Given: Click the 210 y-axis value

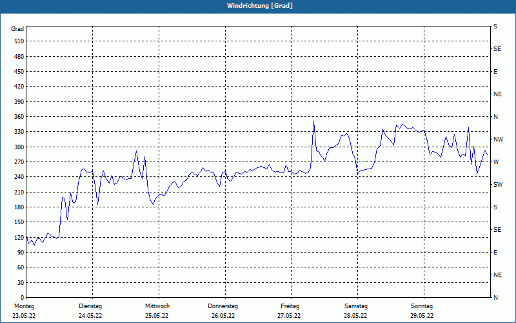Looking at the screenshot, I should coord(19,192).
